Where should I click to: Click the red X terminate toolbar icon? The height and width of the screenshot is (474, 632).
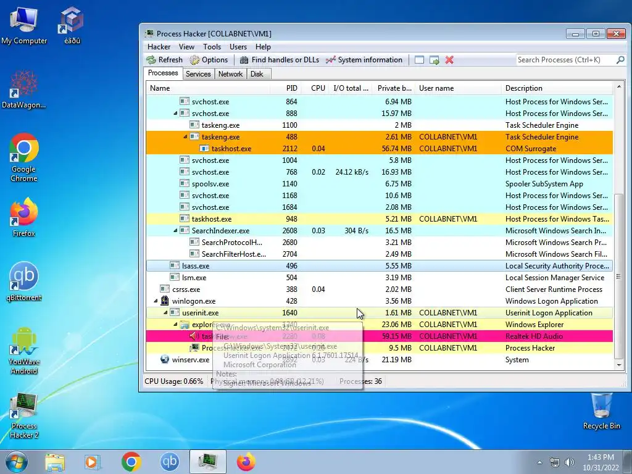tap(449, 60)
